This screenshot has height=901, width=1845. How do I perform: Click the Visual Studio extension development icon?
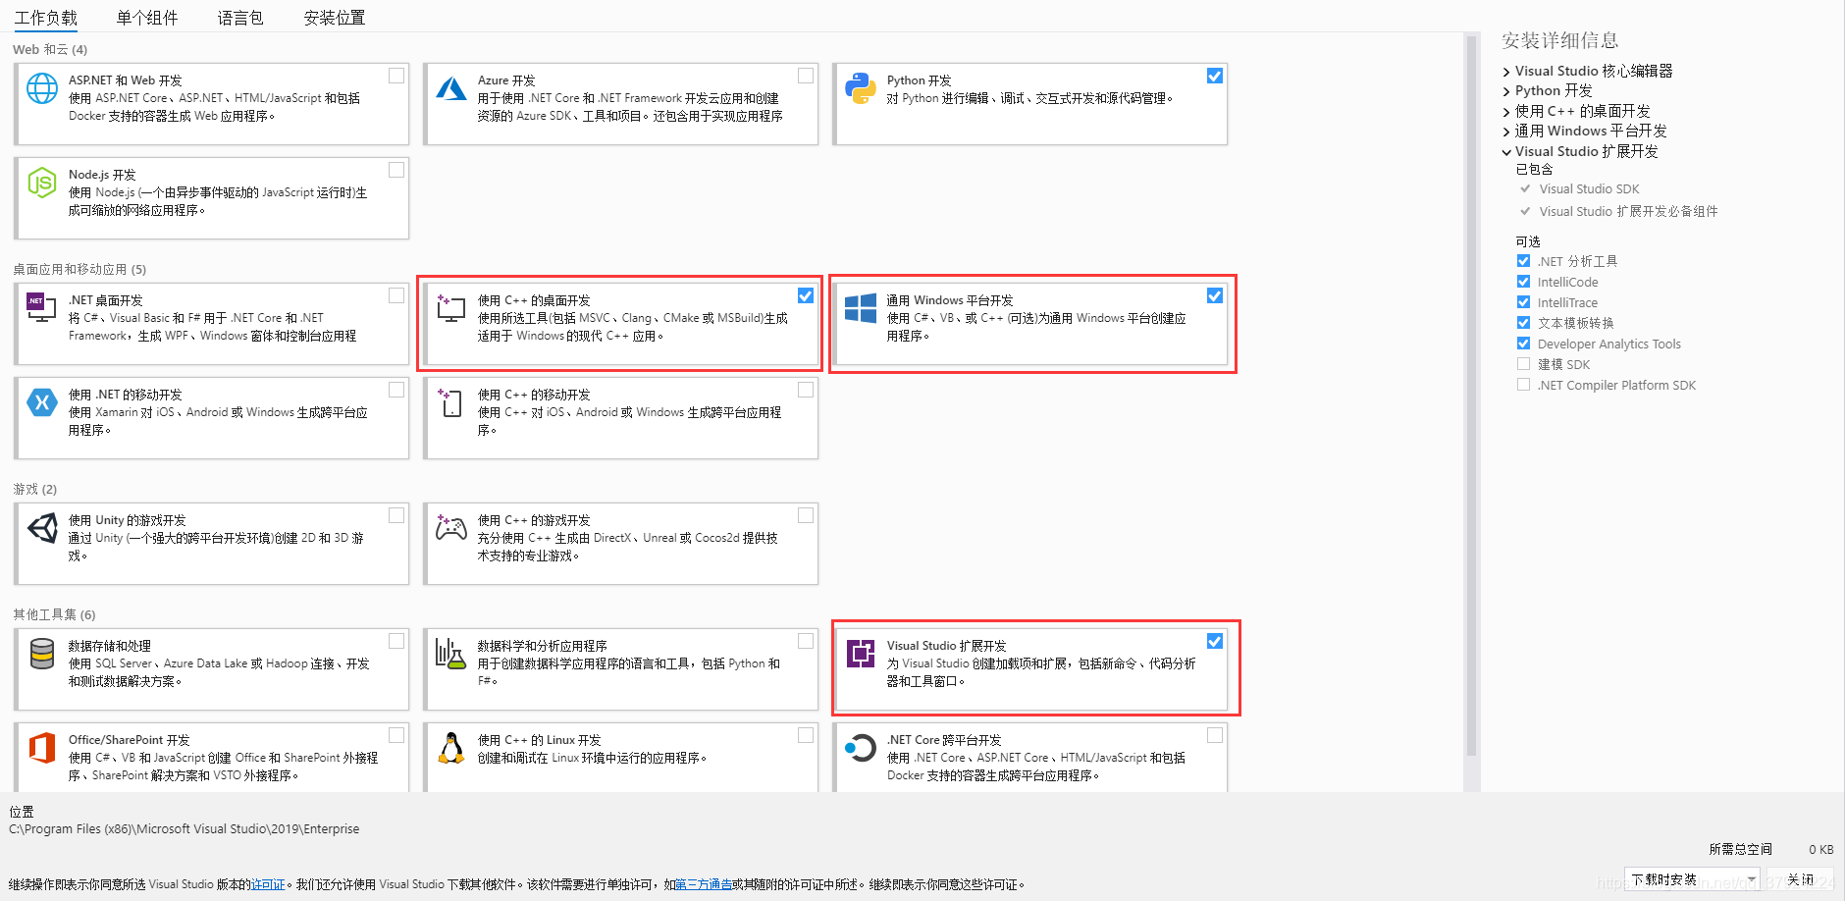861,654
